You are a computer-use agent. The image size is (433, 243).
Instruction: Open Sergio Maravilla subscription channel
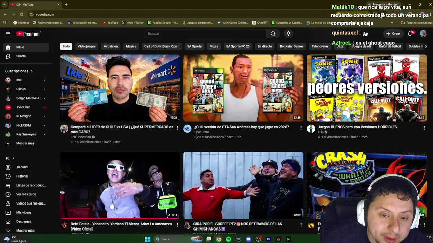(x=26, y=98)
